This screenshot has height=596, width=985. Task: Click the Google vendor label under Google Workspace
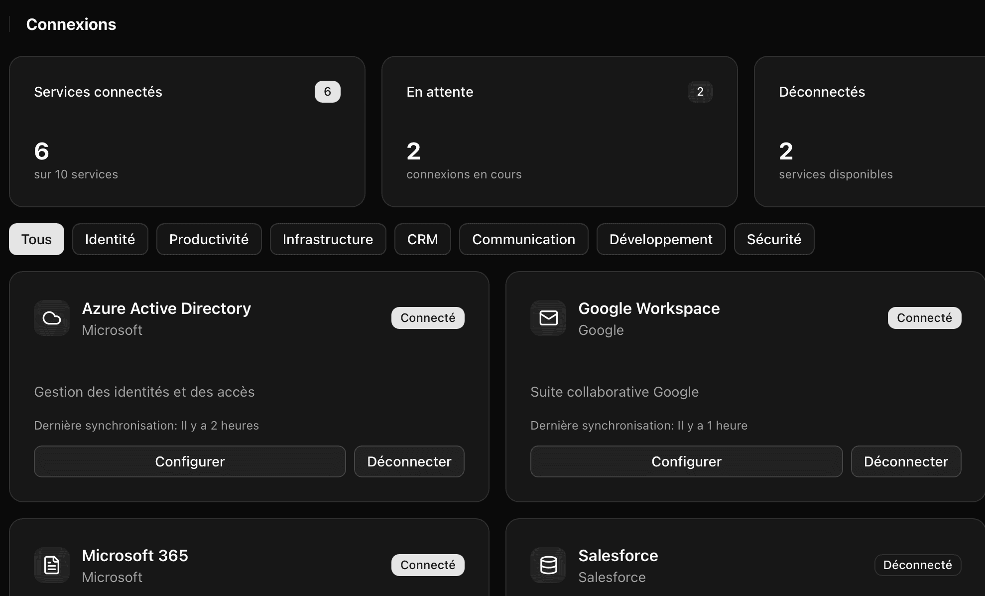[601, 330]
